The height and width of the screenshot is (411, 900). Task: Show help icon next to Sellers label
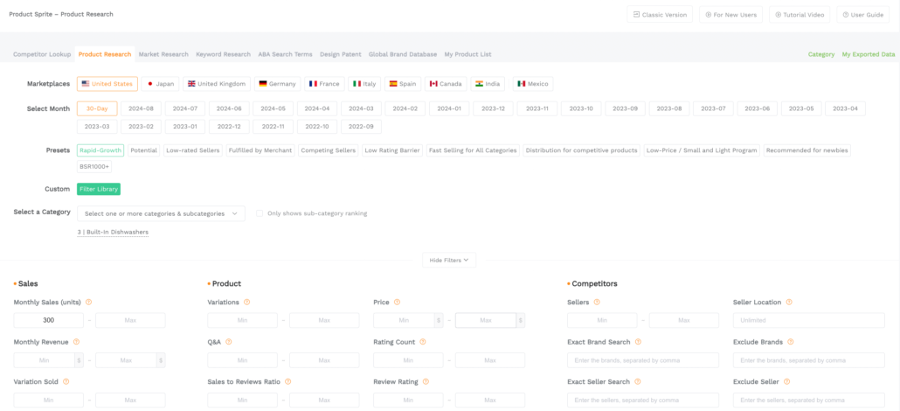coord(598,302)
